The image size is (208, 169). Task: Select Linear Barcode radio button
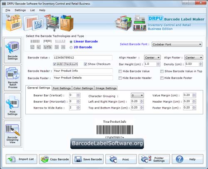pyautogui.click(x=71, y=42)
